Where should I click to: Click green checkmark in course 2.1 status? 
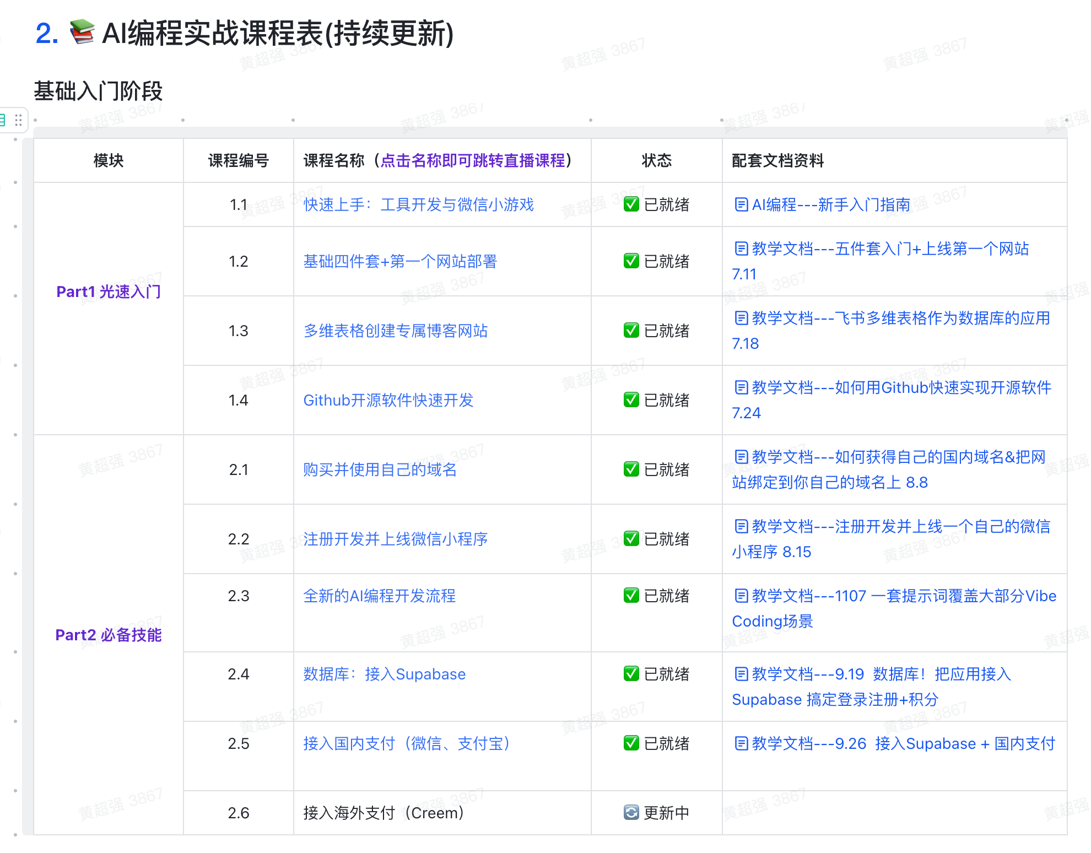point(631,469)
